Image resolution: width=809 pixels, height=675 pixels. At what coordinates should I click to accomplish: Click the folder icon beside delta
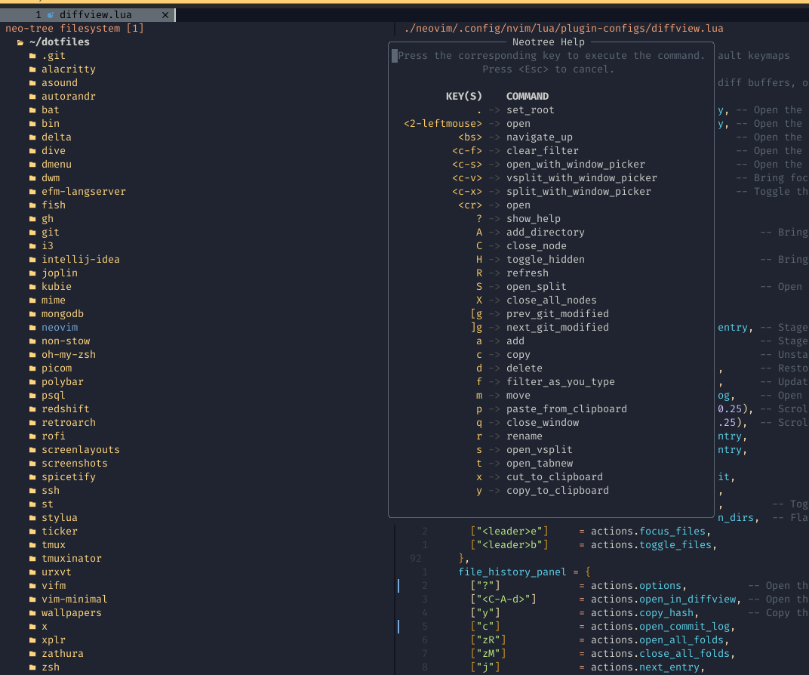click(32, 137)
